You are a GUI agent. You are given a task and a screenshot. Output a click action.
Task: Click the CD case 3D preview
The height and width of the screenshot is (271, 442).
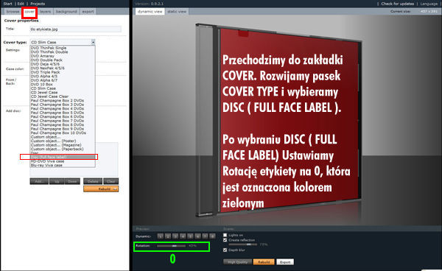278,121
